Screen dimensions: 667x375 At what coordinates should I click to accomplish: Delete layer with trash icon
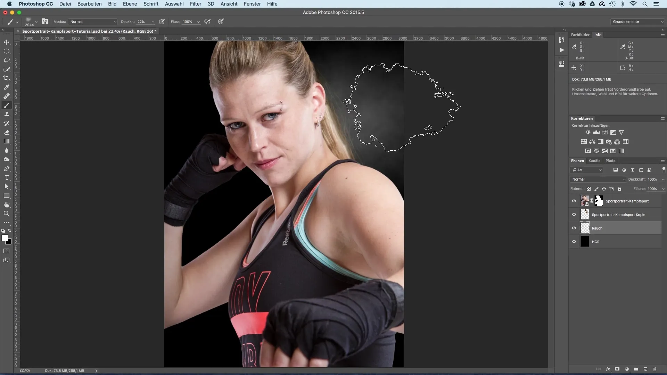coord(654,369)
